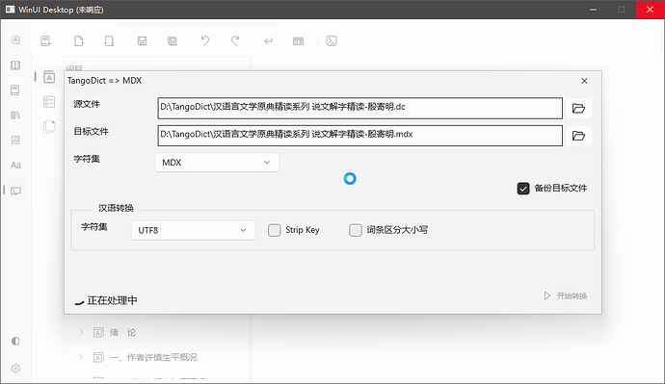Browse for source file folder icon
This screenshot has height=384, width=665.
(x=579, y=109)
